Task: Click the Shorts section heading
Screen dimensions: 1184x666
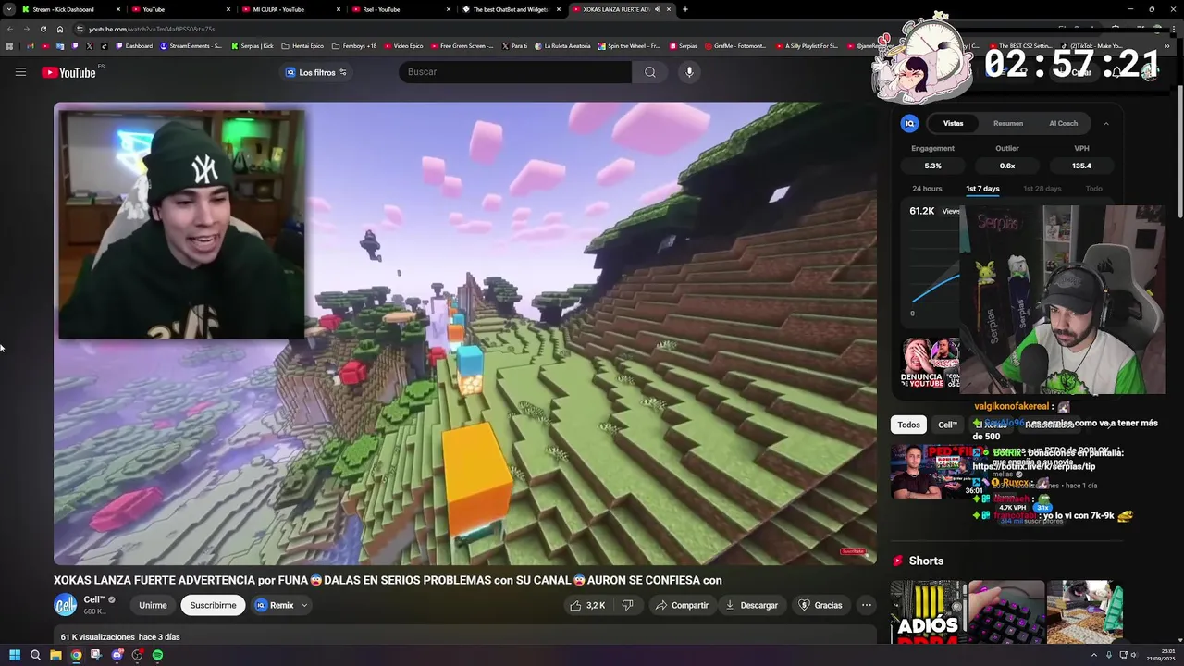Action: click(926, 561)
